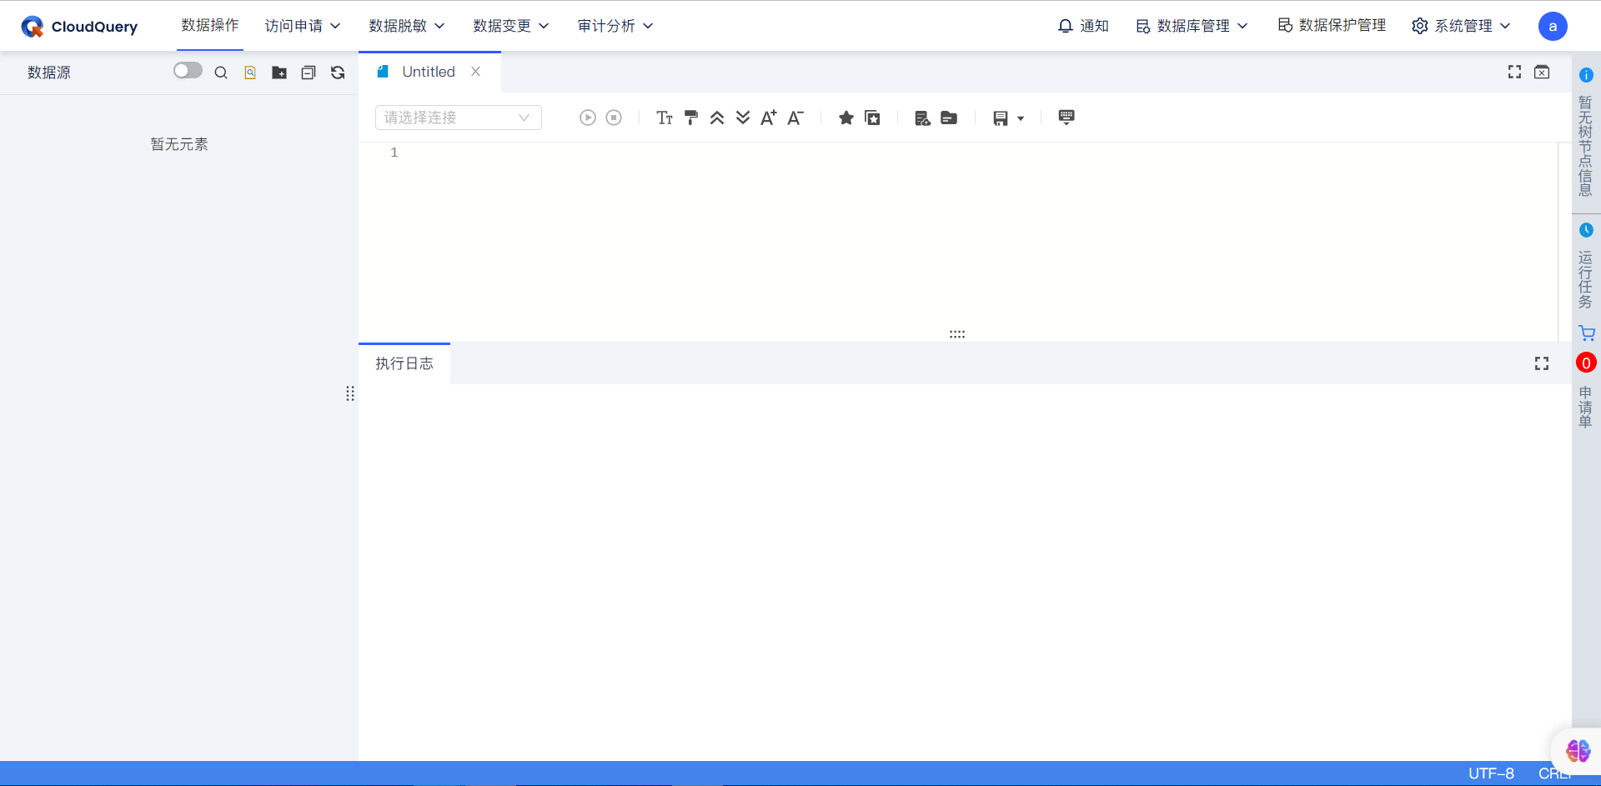The image size is (1601, 786).
Task: Stop execution with the stop button
Action: point(614,118)
